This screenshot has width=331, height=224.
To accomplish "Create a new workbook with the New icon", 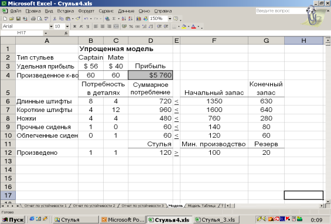I will coord(5,19).
